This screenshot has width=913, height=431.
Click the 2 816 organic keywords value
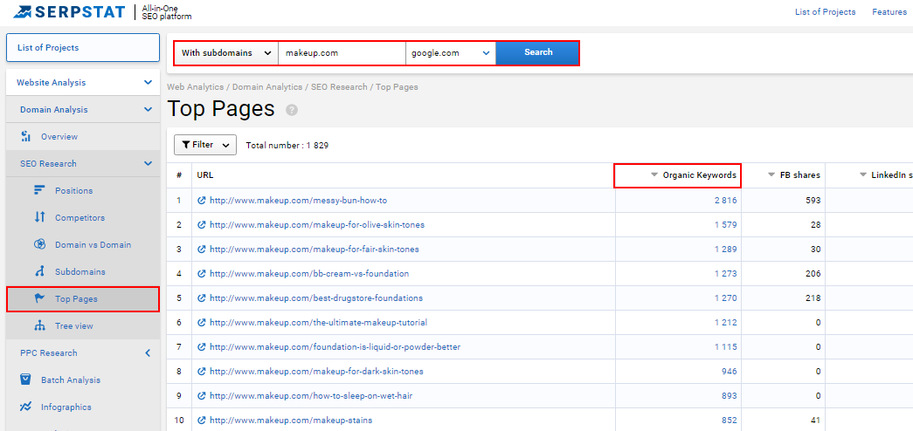[x=725, y=200]
